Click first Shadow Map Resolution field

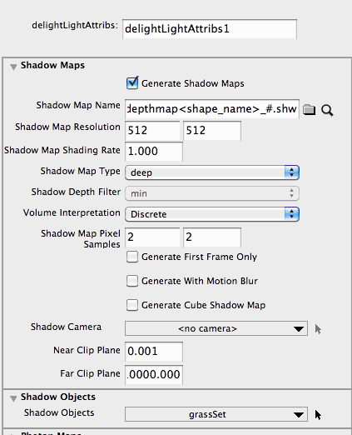pos(152,130)
